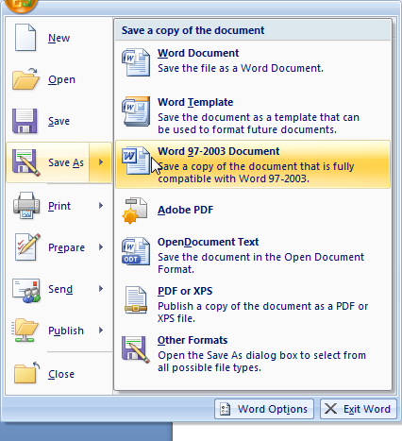
Task: Expand the Send submenu arrow
Action: (x=101, y=289)
